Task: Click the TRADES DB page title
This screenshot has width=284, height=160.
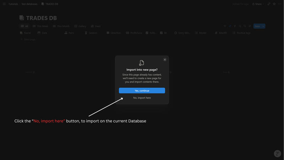Action: pos(42,18)
